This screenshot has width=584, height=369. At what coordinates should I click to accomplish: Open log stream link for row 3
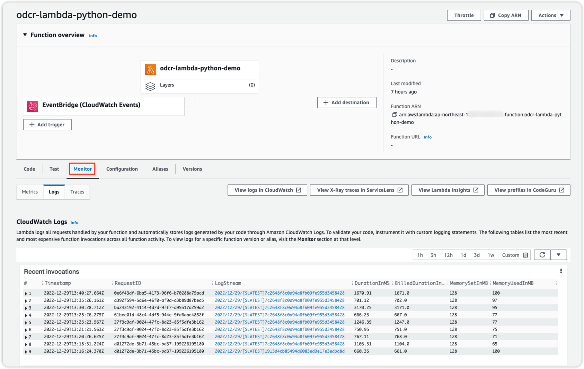coord(280,307)
